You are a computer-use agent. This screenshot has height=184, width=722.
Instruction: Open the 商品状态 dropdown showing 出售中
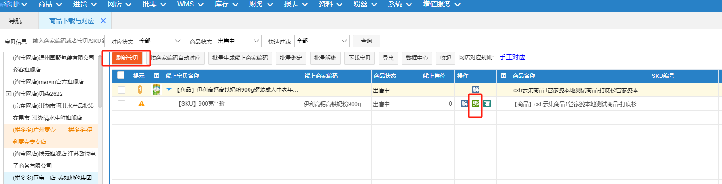point(239,41)
